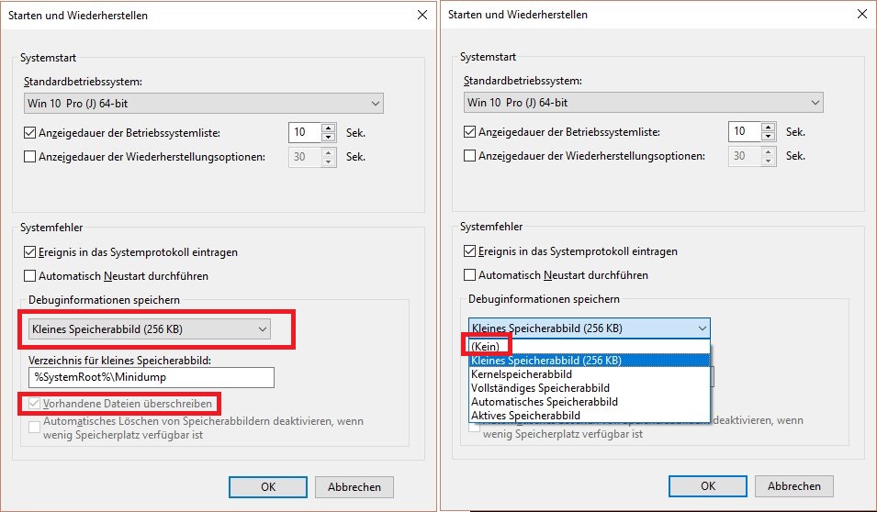
Task: Click OK in the left dialog
Action: pos(268,487)
